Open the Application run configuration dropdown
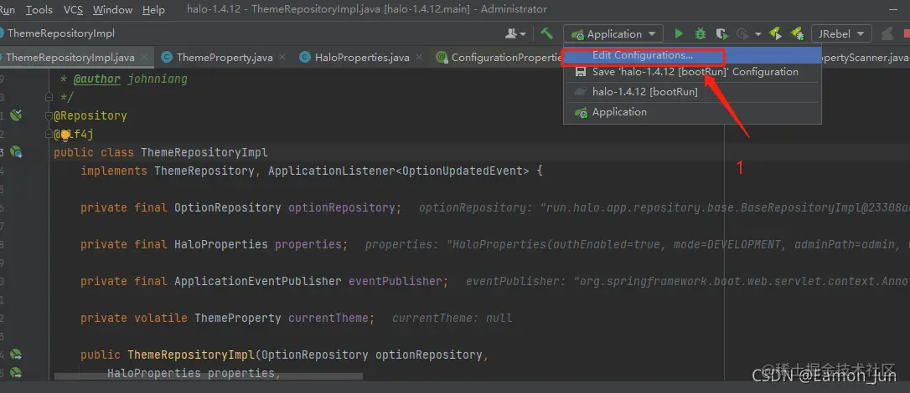This screenshot has width=910, height=393. click(613, 34)
